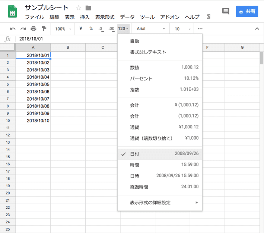
Task: Click the blue 共有 share button
Action: pos(247,11)
